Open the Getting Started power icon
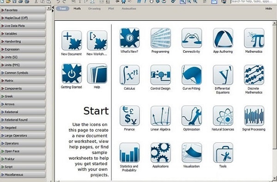The image size is (277, 182). pos(72,73)
